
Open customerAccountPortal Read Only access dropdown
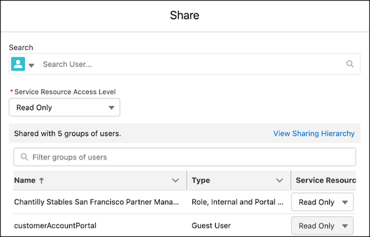[x=323, y=225]
